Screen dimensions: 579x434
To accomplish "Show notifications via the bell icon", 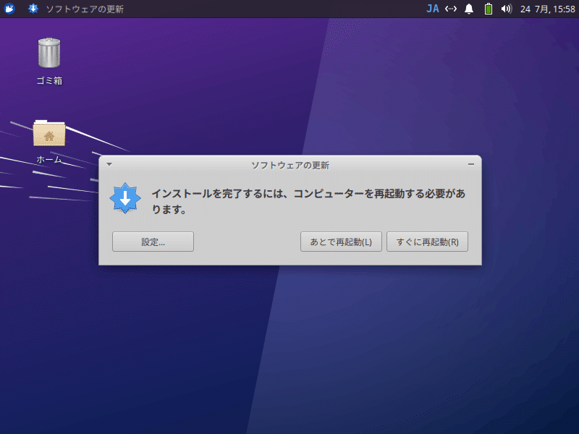I will pos(469,9).
